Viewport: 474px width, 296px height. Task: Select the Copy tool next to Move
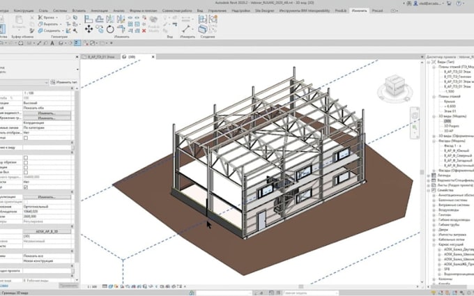point(100,29)
